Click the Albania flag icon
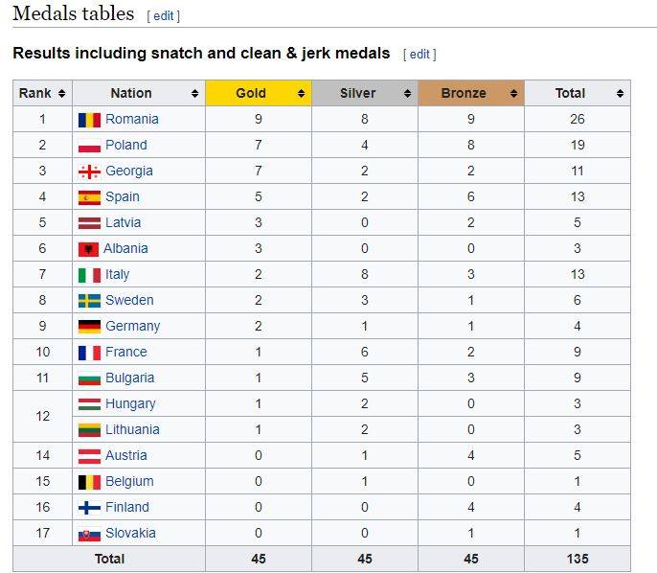The image size is (657, 573). pos(89,249)
